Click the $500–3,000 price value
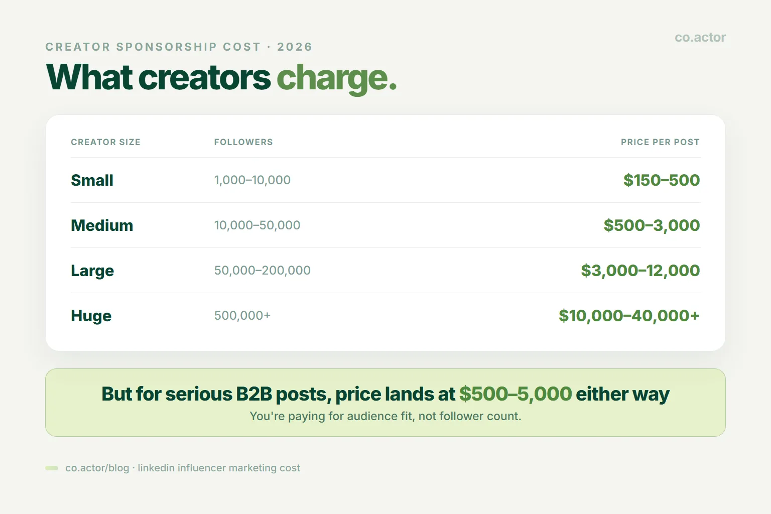The width and height of the screenshot is (771, 514). (x=652, y=225)
